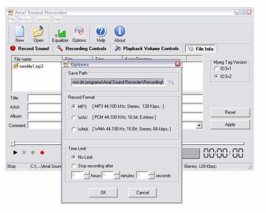
Task: Open the Playback Volume Controls tab
Action: click(147, 49)
